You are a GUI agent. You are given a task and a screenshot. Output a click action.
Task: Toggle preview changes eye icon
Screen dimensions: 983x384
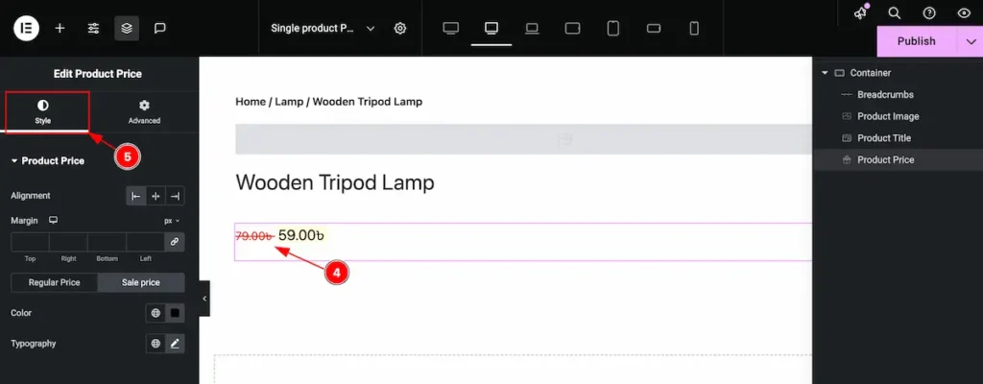click(963, 13)
